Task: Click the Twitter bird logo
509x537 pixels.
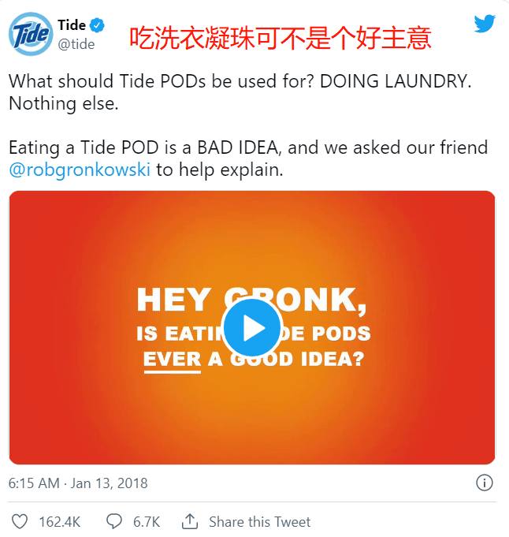Action: [485, 24]
